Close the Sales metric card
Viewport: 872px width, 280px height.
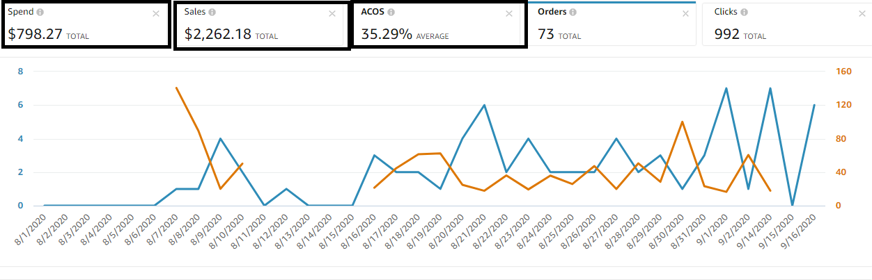[x=332, y=13]
